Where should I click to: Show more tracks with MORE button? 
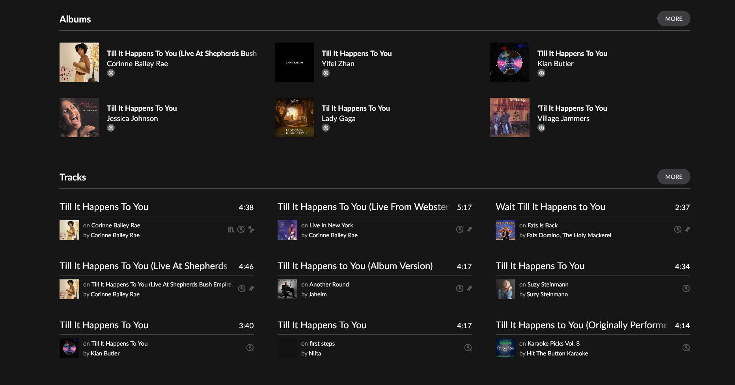coord(673,177)
